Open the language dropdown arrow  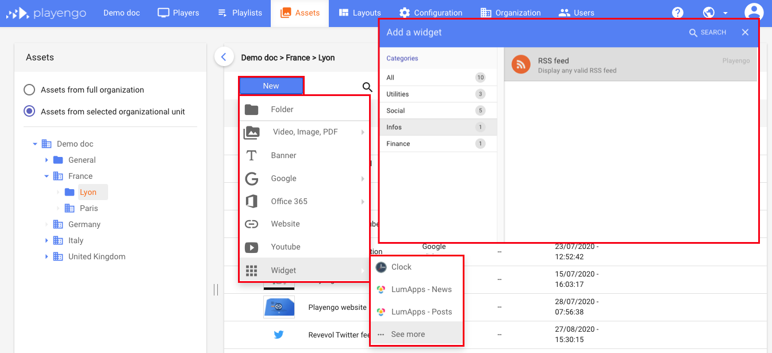click(x=725, y=13)
